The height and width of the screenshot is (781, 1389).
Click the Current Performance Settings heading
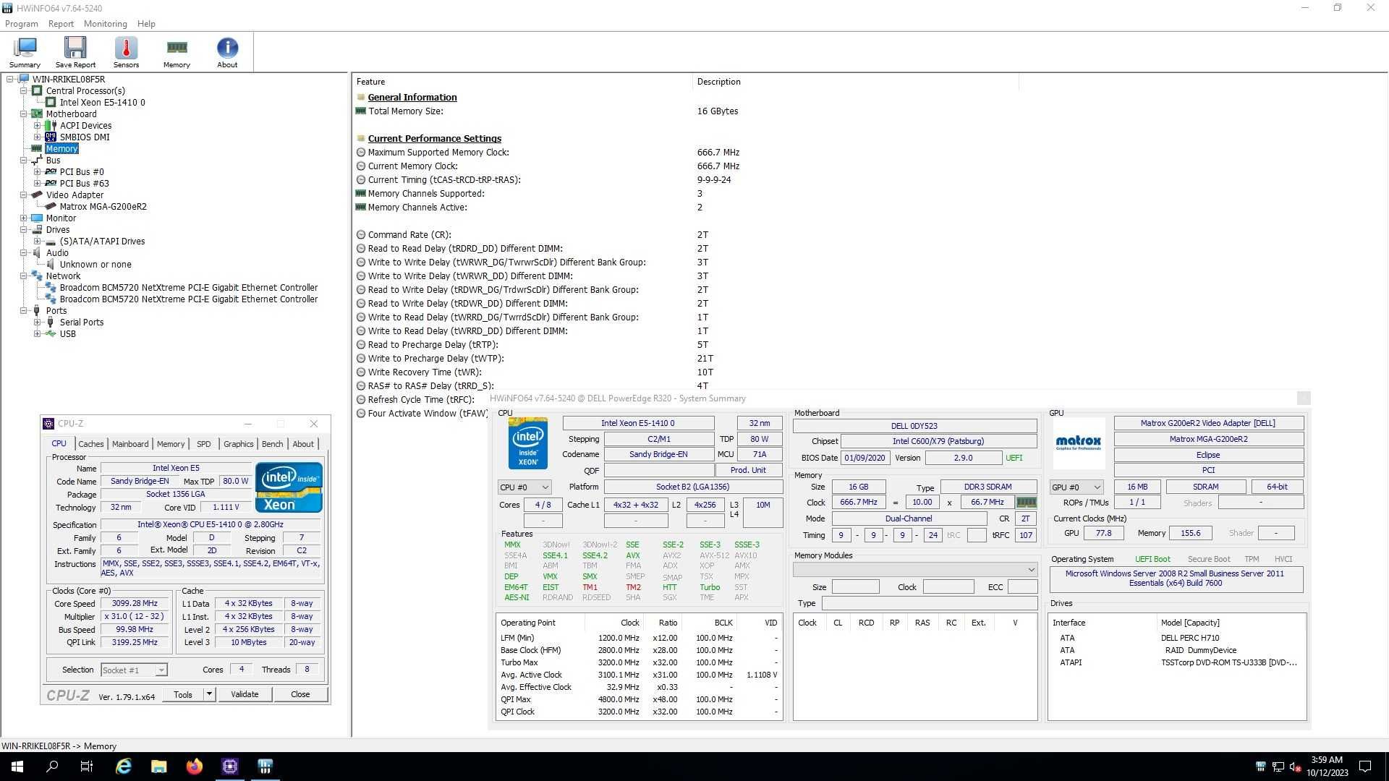(x=434, y=139)
